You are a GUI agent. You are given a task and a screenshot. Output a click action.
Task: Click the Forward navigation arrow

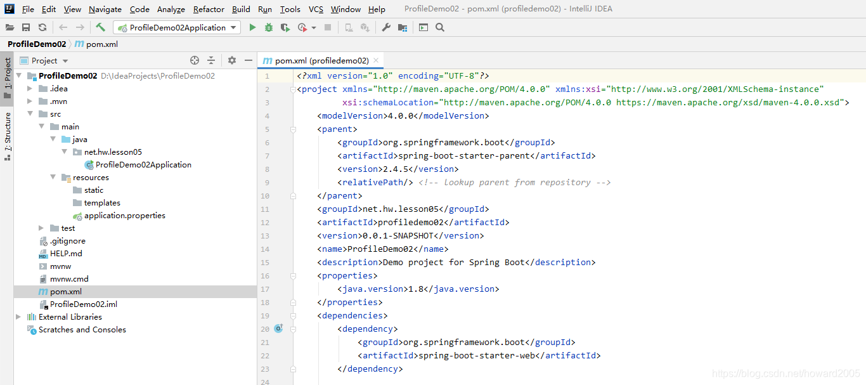click(x=80, y=27)
